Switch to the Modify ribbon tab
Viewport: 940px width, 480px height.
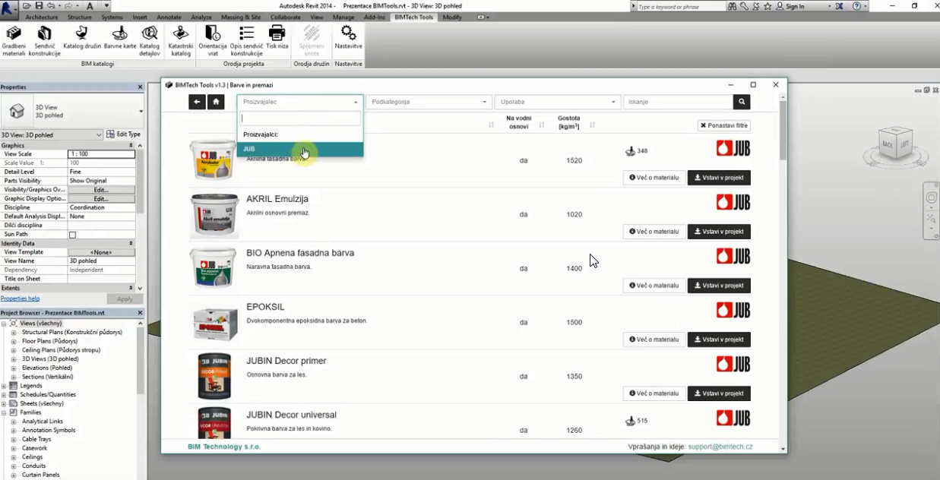tap(452, 17)
